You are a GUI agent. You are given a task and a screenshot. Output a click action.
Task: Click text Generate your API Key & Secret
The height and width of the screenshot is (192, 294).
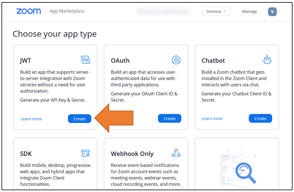tap(53, 100)
